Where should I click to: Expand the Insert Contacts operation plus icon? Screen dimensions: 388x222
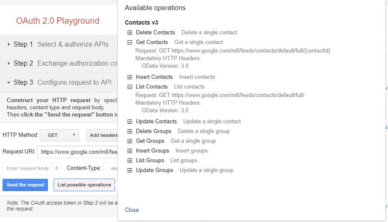point(130,77)
